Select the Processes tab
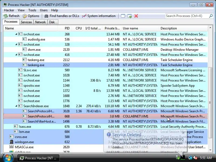The image size is (216, 162). pos(11,22)
